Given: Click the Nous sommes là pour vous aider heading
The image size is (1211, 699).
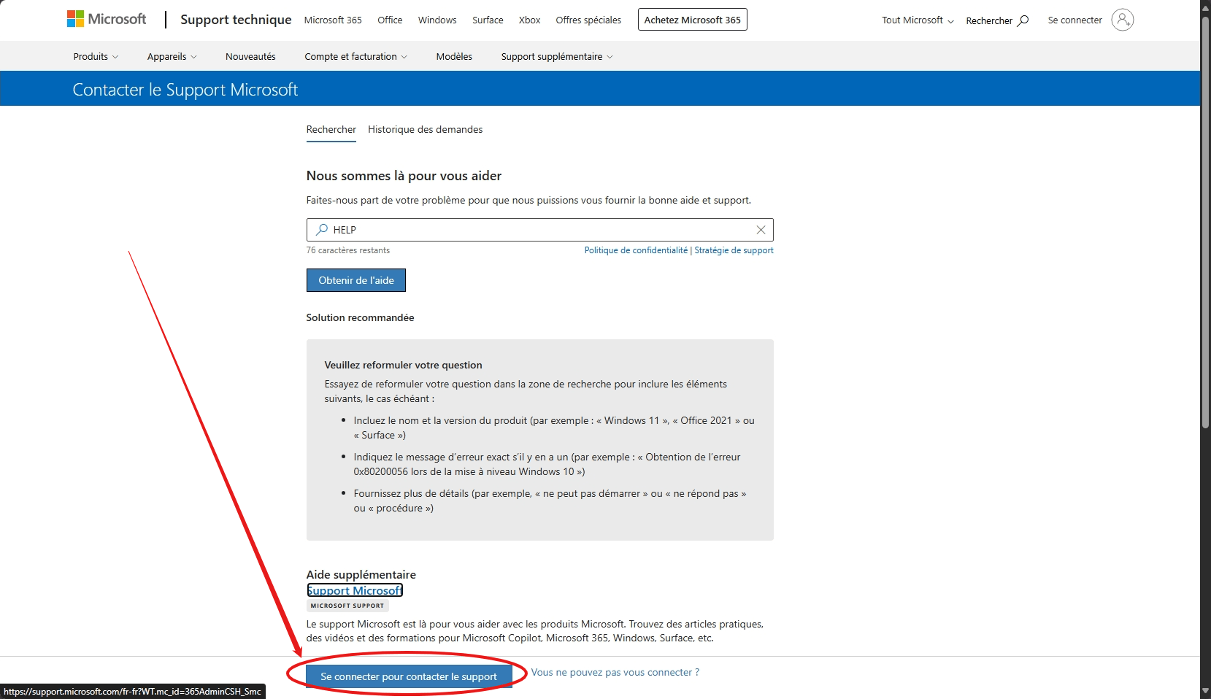Looking at the screenshot, I should [x=404, y=176].
